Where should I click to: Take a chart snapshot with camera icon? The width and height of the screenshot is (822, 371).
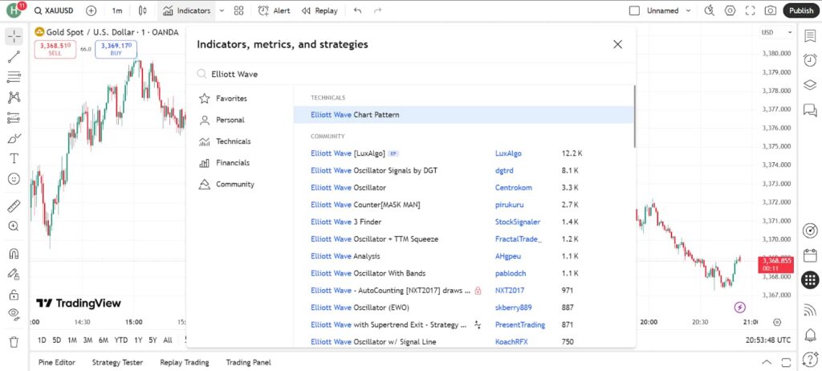click(x=770, y=10)
